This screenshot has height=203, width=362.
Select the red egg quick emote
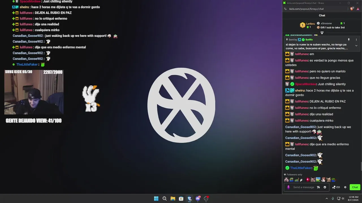click(x=308, y=180)
